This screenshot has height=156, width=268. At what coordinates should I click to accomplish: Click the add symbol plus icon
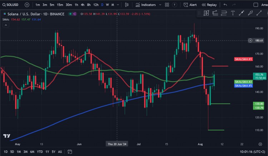[x=27, y=5]
